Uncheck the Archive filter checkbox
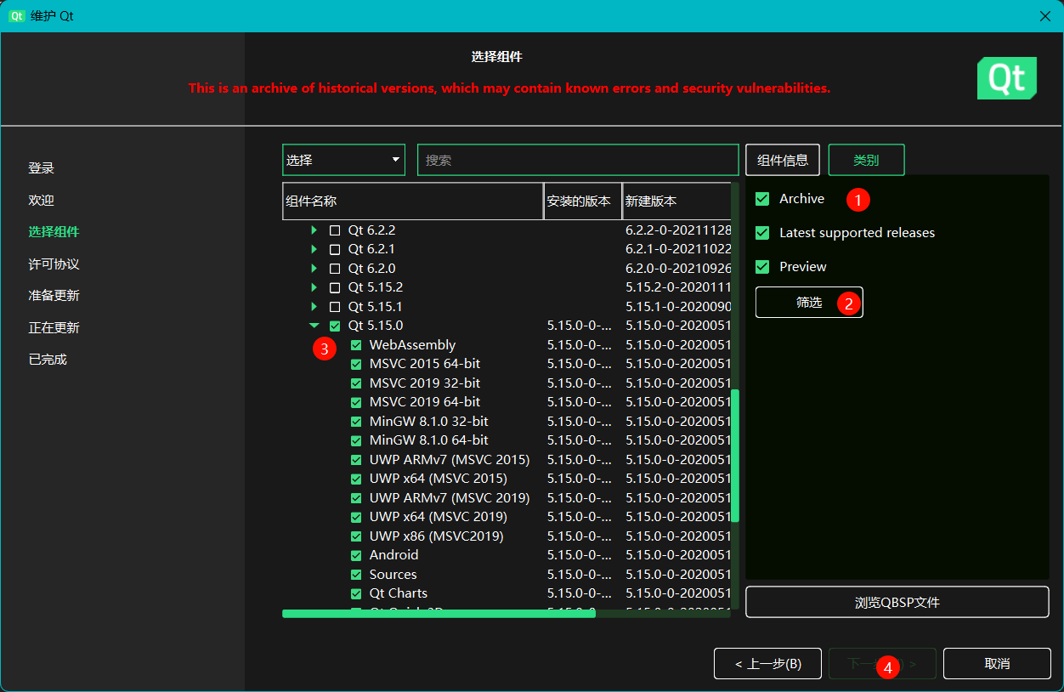1064x692 pixels. [762, 199]
